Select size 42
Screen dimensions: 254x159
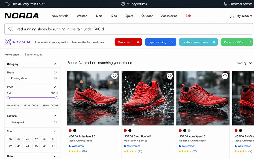point(10,146)
